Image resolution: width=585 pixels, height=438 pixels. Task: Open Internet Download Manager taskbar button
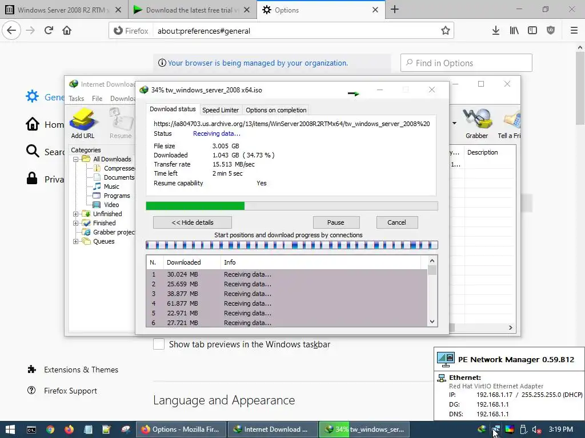tap(273, 429)
